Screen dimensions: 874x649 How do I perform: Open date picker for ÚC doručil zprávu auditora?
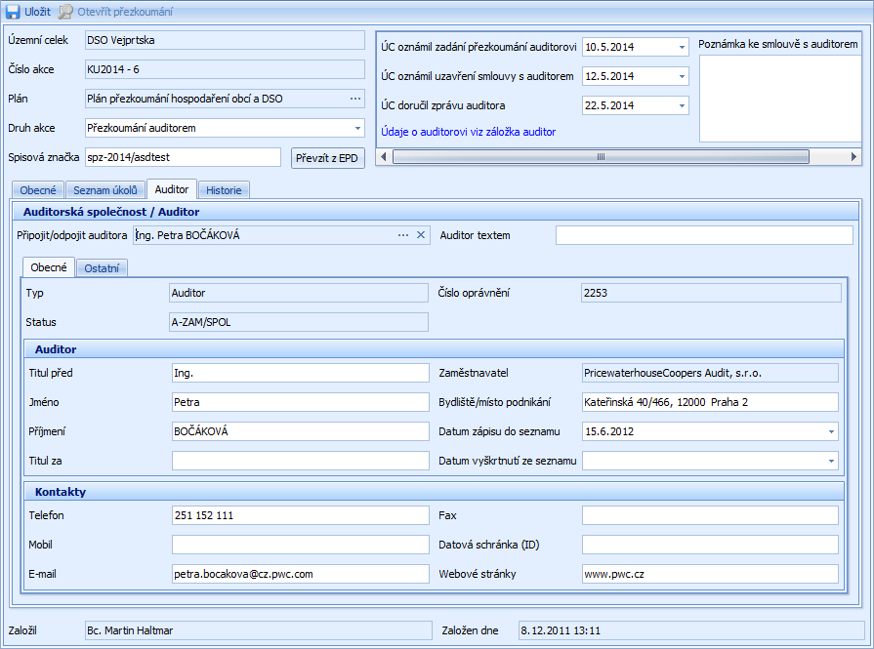(x=682, y=105)
